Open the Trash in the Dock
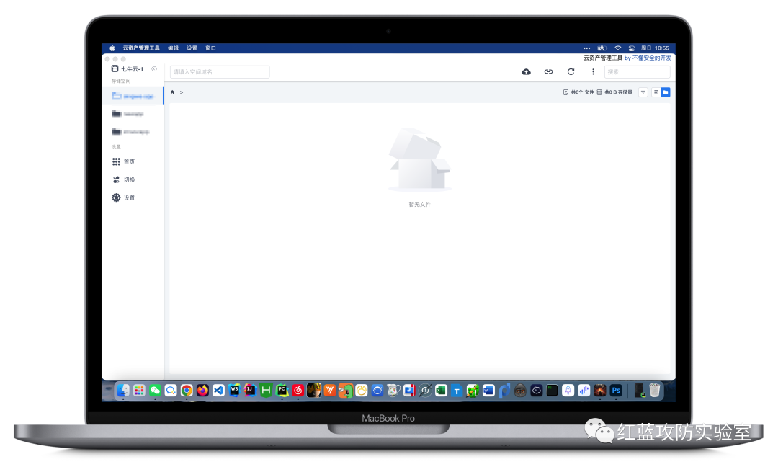Image resolution: width=778 pixels, height=467 pixels. click(654, 391)
